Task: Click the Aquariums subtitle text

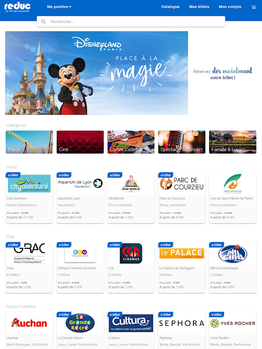Action: [x=66, y=205]
